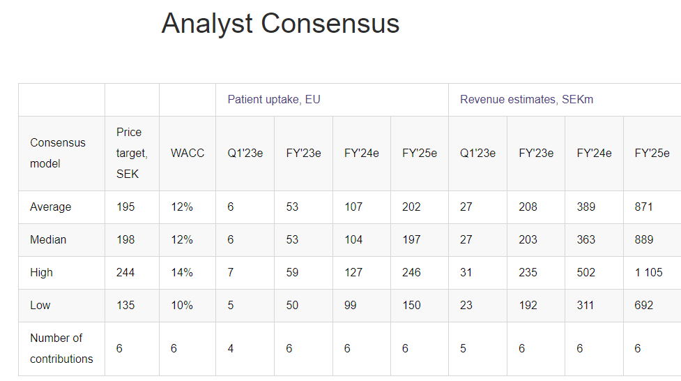
Task: Click the High FY'24e revenue value 502
Action: 586,273
